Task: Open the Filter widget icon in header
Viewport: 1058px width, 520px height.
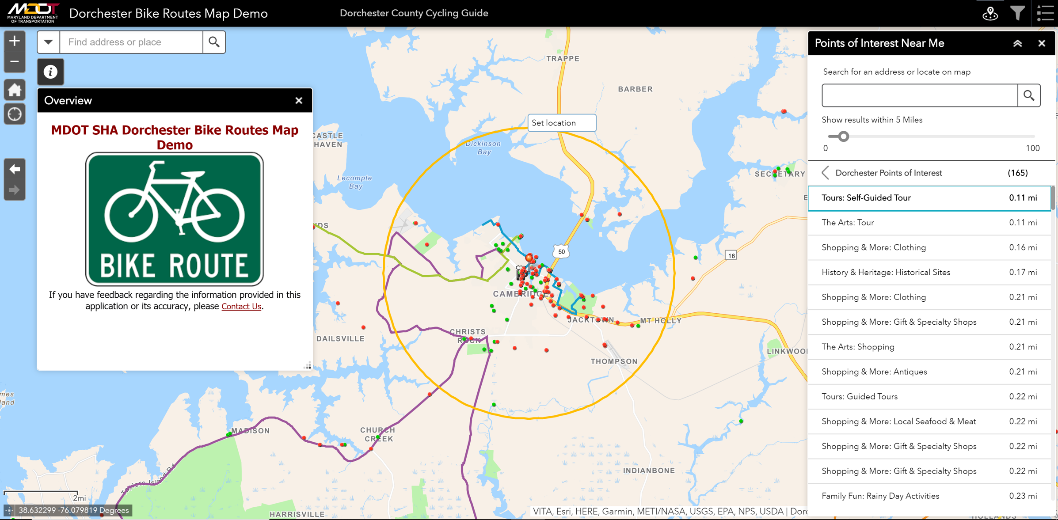Action: [1017, 13]
